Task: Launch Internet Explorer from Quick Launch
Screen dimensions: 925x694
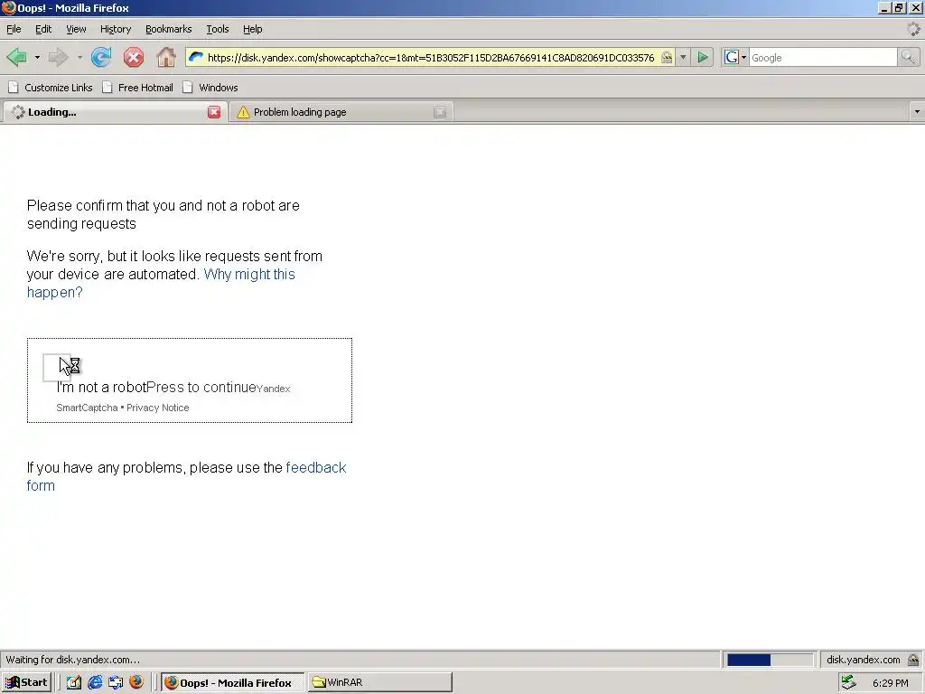Action: [x=94, y=682]
